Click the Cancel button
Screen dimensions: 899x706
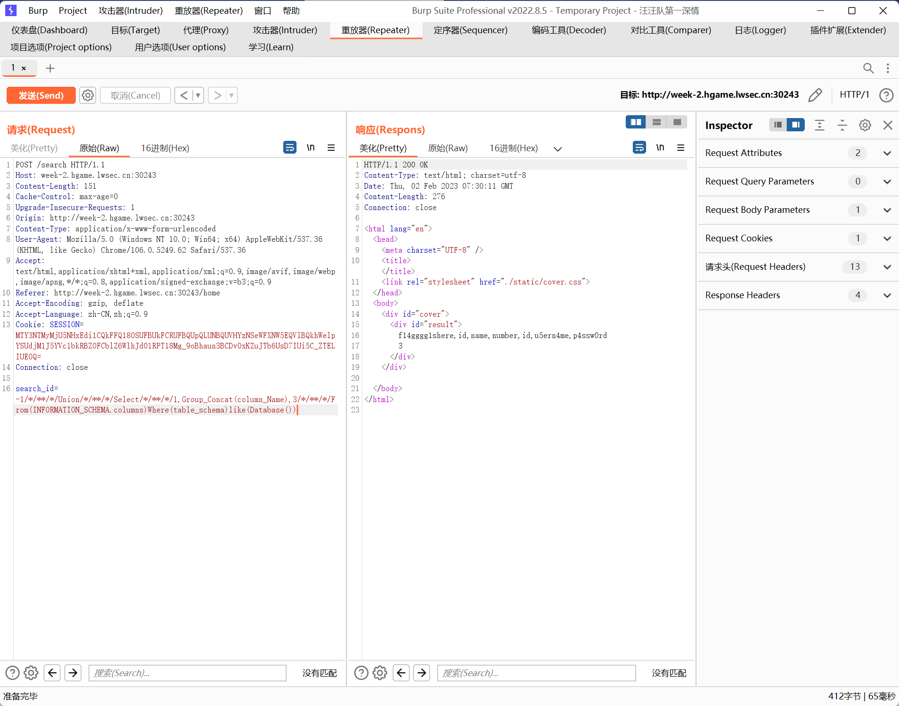coord(135,95)
